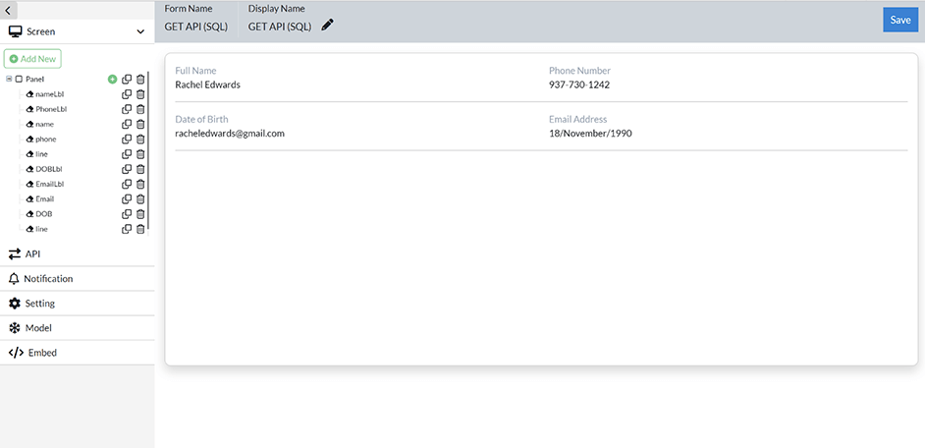Copy the DOBLbl element
Screen dimensions: 925x448
127,169
